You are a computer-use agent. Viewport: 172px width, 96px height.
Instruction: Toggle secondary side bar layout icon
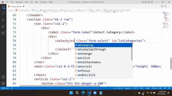click(x=149, y=2)
